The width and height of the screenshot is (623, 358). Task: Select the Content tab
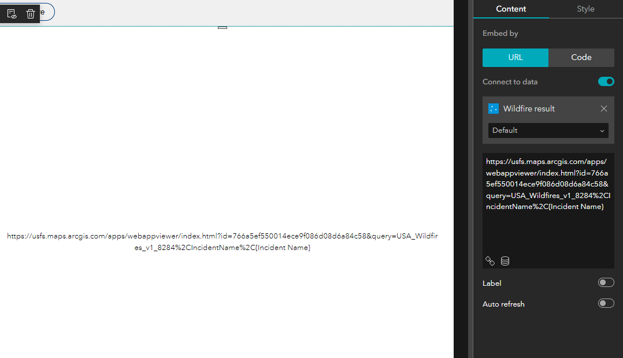tap(510, 9)
